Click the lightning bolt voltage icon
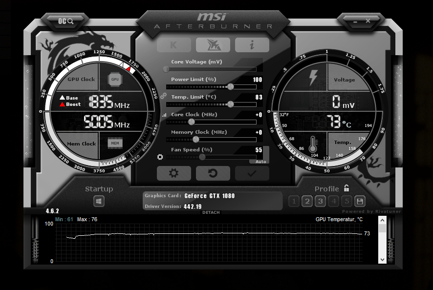 tap(313, 78)
